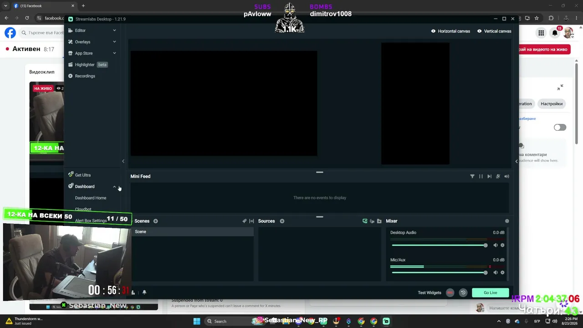The height and width of the screenshot is (328, 583).
Task: Click the add folder icon in Sources
Action: 379,221
